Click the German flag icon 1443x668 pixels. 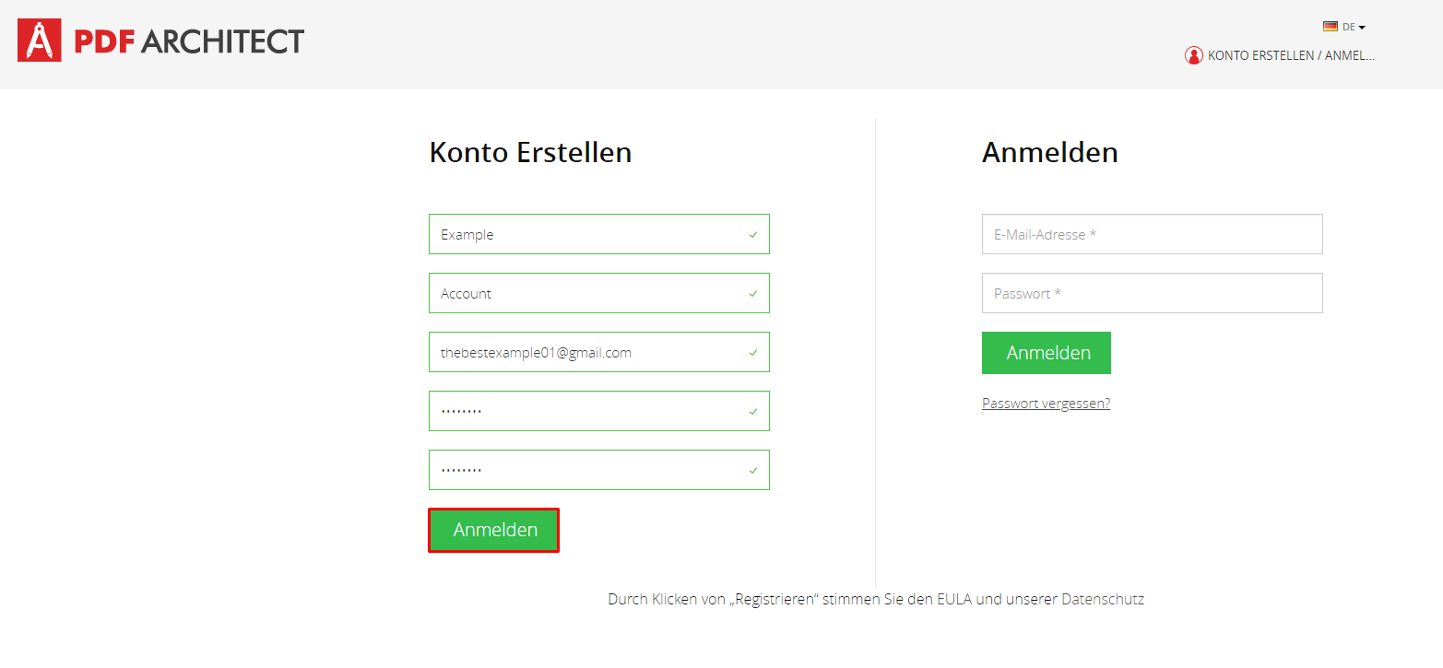[1330, 27]
